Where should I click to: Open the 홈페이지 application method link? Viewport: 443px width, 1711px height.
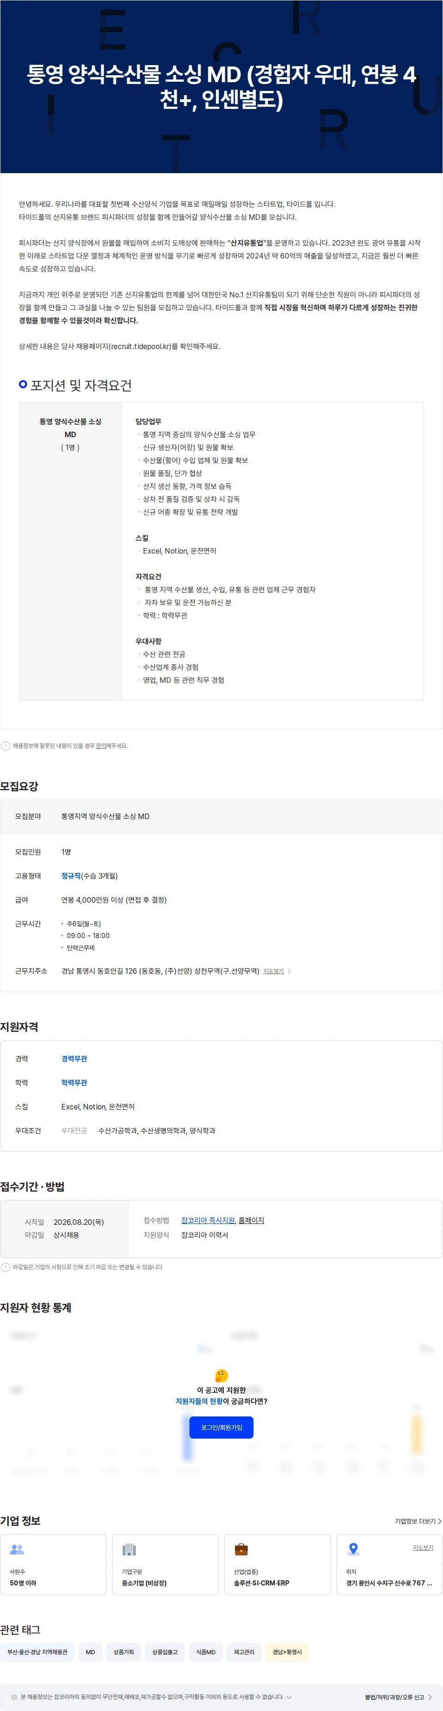251,1220
